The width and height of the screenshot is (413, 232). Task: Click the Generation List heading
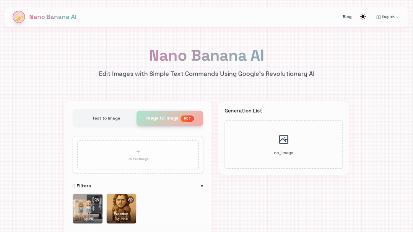click(243, 111)
